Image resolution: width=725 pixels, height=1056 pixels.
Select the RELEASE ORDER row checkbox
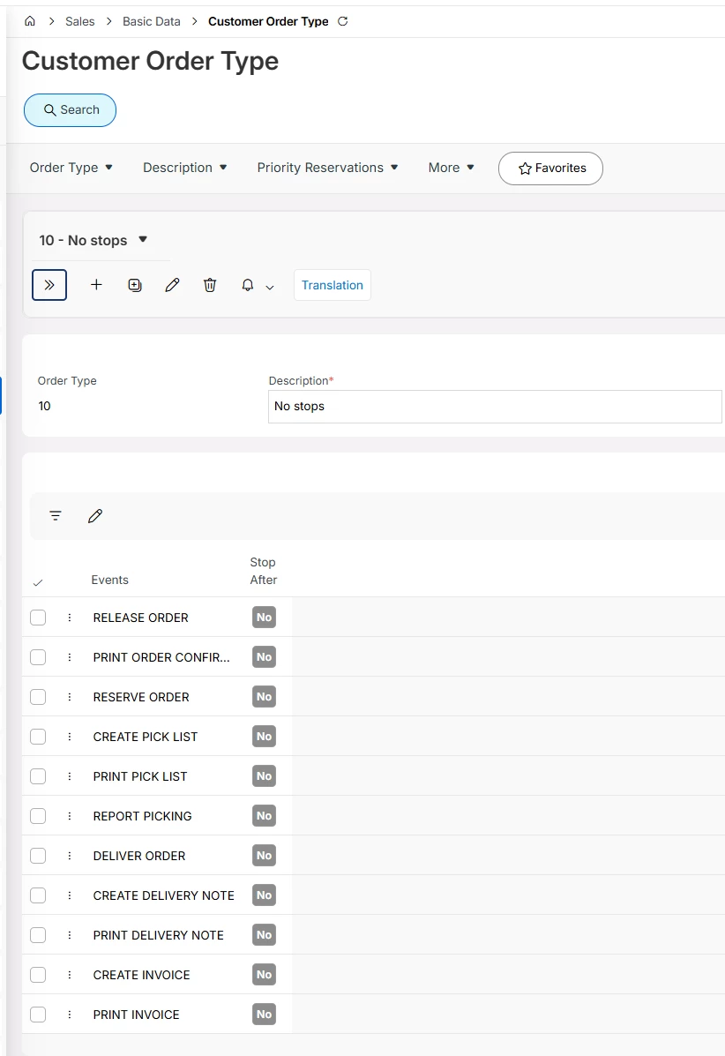pos(39,618)
